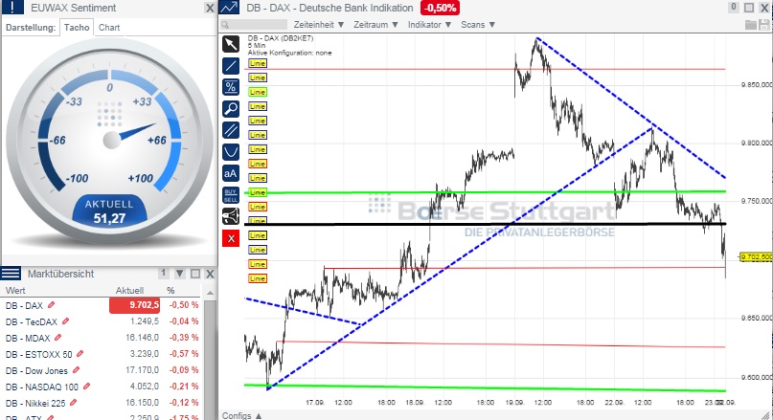
Task: Click the AKTUELL 51,27 gauge readout
Action: [x=109, y=211]
